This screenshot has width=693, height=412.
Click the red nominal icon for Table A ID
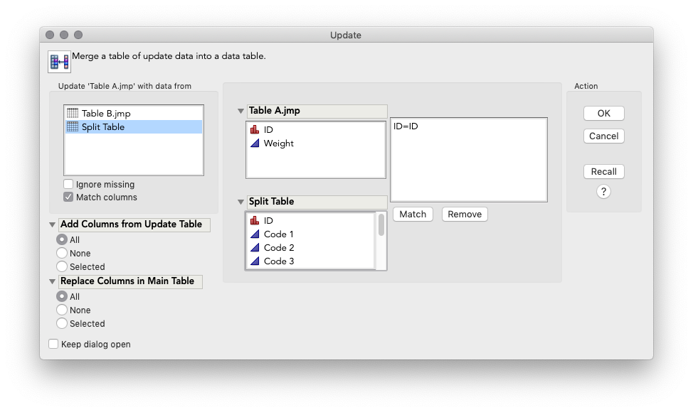(255, 130)
